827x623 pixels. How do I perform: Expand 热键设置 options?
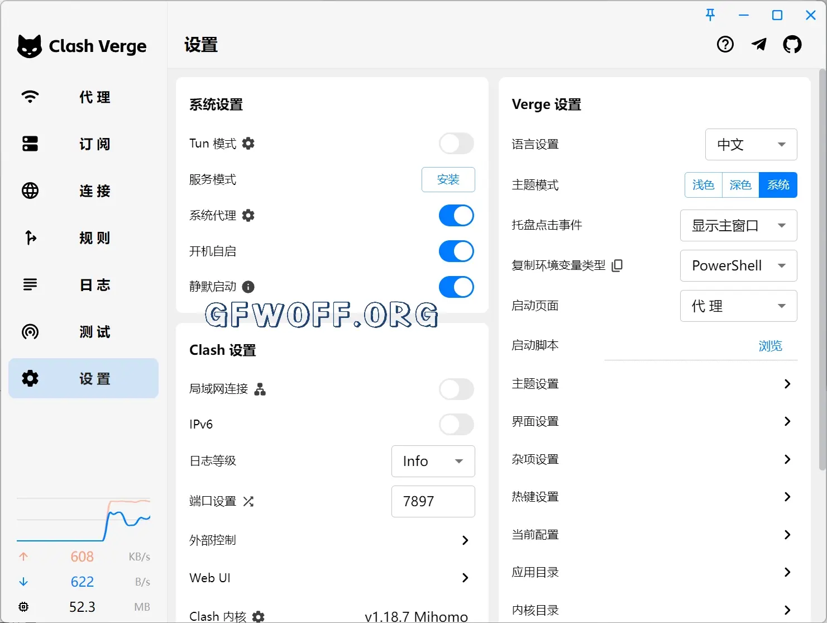[653, 497]
